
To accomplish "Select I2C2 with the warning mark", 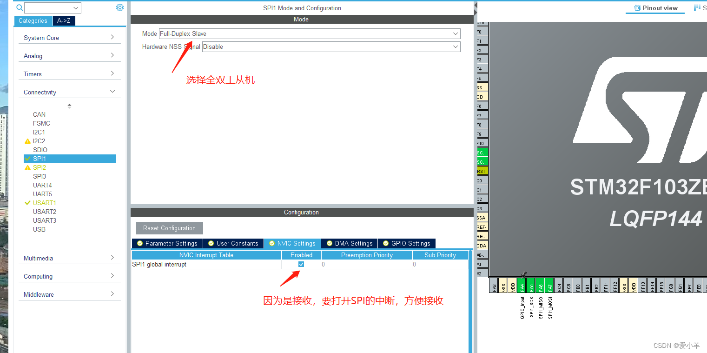I will tap(39, 141).
